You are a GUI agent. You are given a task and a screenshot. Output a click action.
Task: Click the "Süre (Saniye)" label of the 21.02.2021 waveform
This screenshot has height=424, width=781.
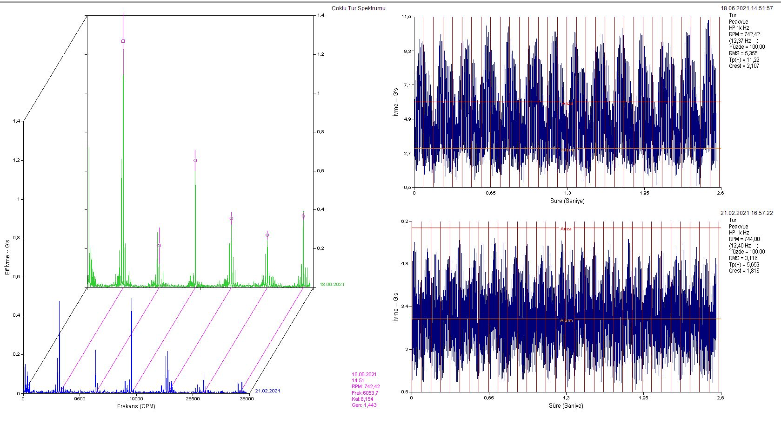[x=566, y=405]
